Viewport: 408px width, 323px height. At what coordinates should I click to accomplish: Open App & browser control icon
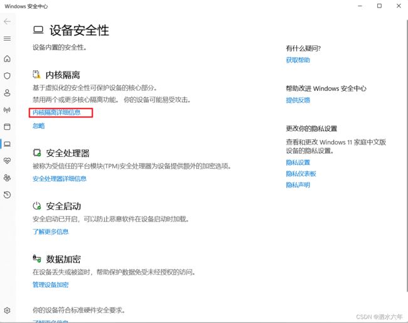pyautogui.click(x=8, y=127)
